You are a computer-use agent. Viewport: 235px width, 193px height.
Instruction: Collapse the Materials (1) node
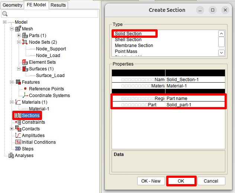pyautogui.click(x=12, y=102)
